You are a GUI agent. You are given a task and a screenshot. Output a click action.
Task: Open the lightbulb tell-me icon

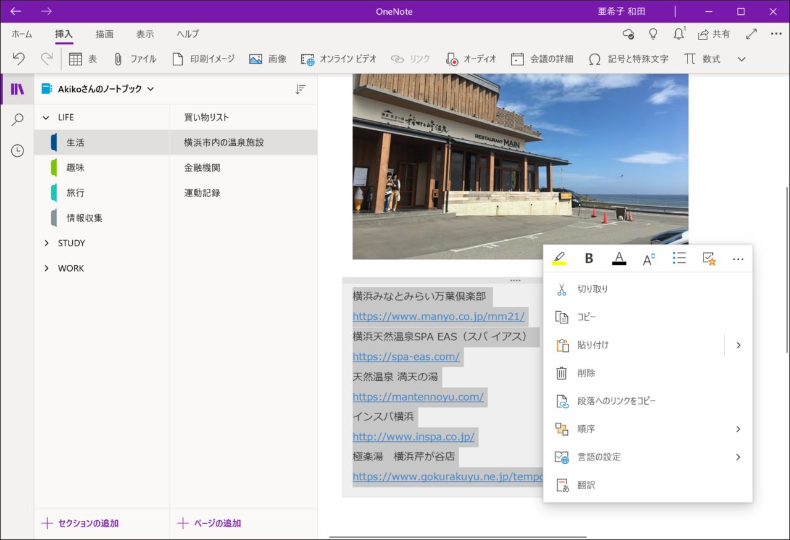[653, 34]
